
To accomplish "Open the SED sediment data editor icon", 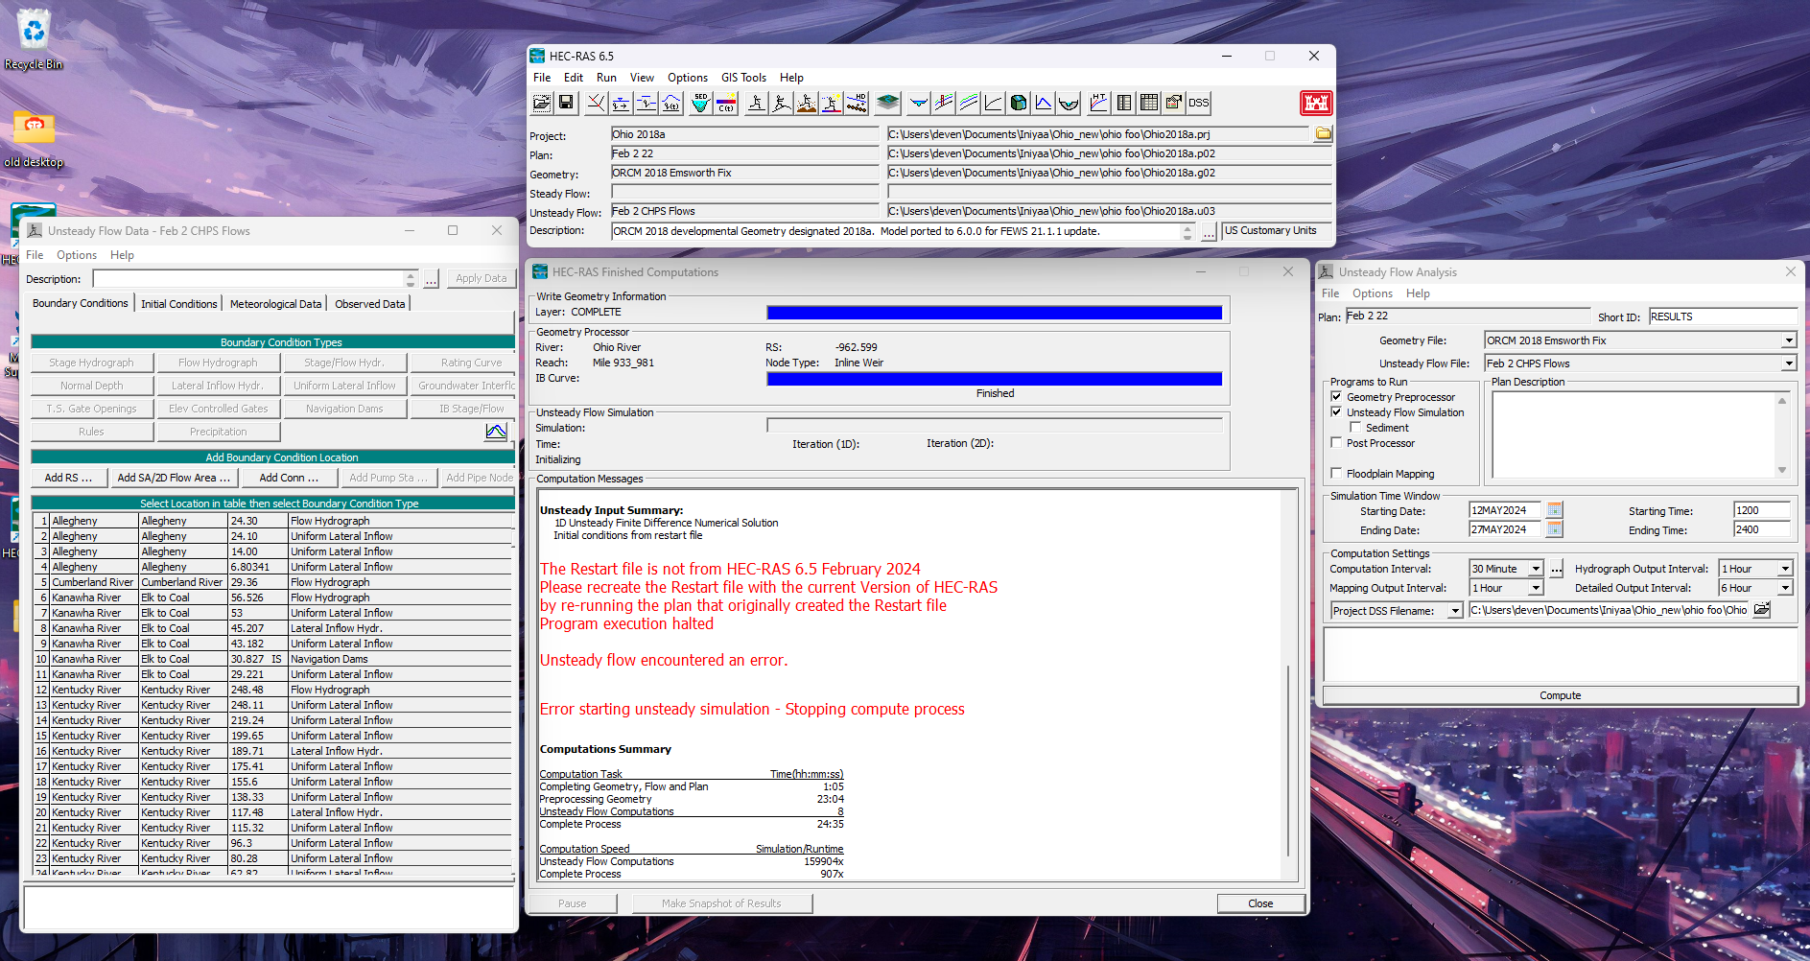I will pos(701,103).
